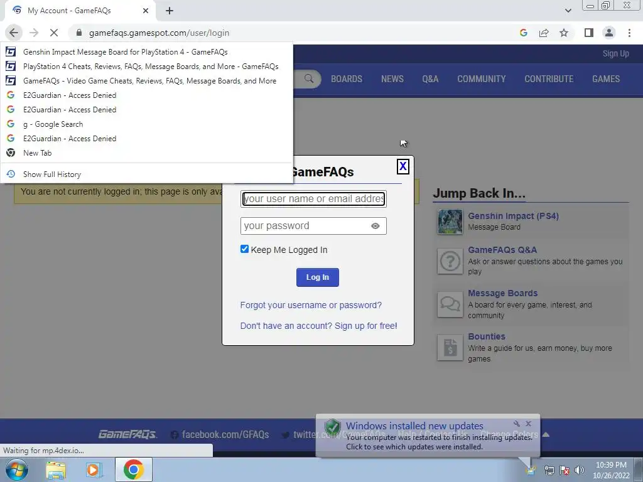Screen dimensions: 643x482
Task: Click Show Full History
Action: point(147,174)
